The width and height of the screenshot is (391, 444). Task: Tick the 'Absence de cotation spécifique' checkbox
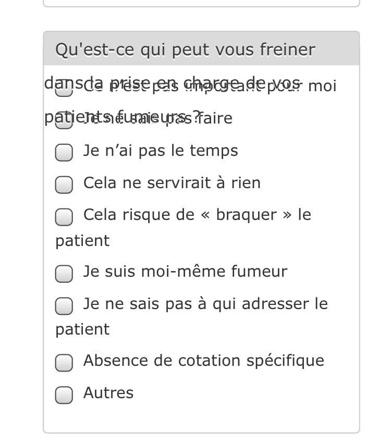coord(64,363)
